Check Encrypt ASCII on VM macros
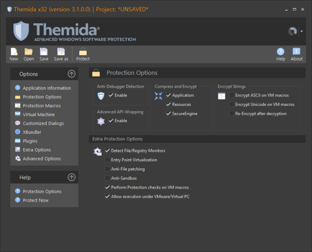Viewport: 312px width, 252px height. pos(232,95)
